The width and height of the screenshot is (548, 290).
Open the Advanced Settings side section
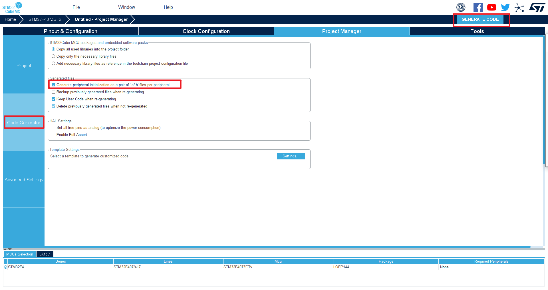[24, 180]
